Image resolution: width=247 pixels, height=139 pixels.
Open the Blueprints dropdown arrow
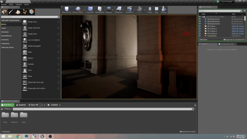point(123,10)
